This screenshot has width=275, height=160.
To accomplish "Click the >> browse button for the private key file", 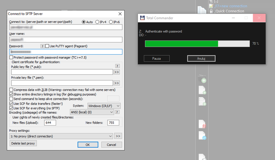I will point(116,83).
